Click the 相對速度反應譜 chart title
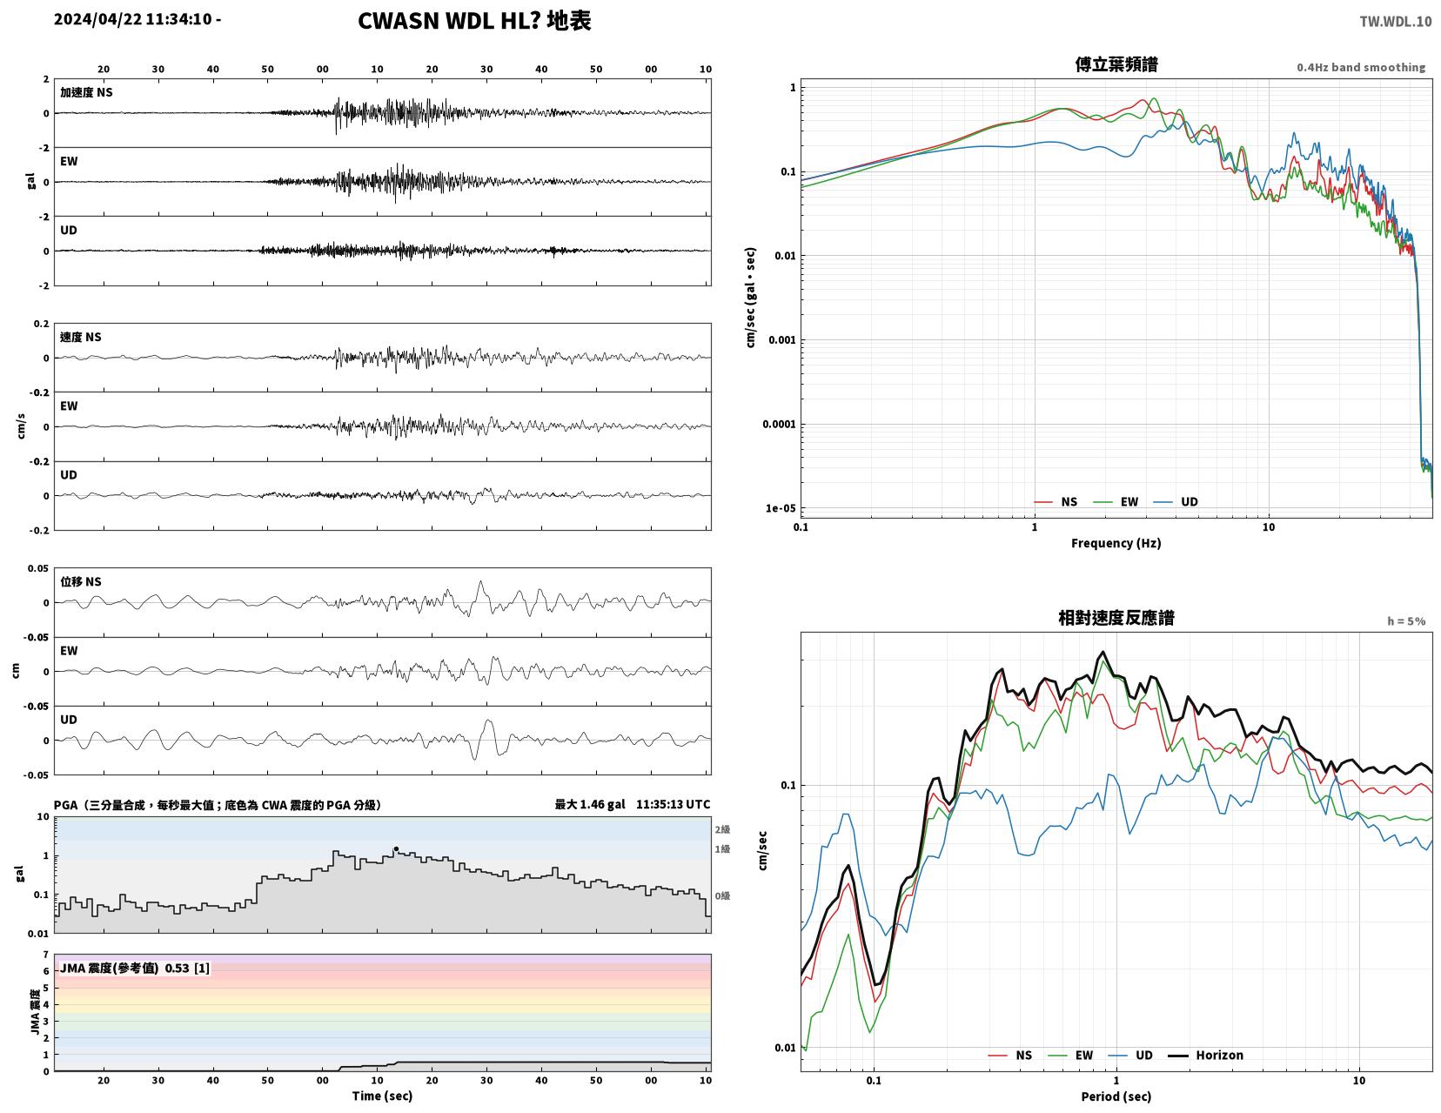 click(1116, 618)
